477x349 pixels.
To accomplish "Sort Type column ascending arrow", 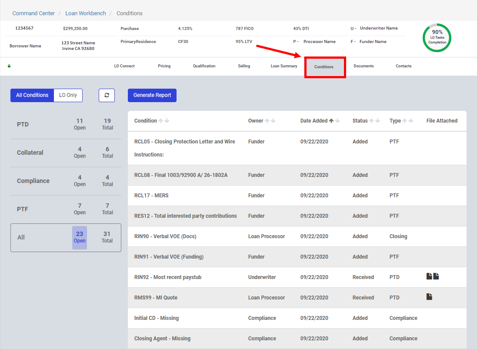I will click(404, 121).
